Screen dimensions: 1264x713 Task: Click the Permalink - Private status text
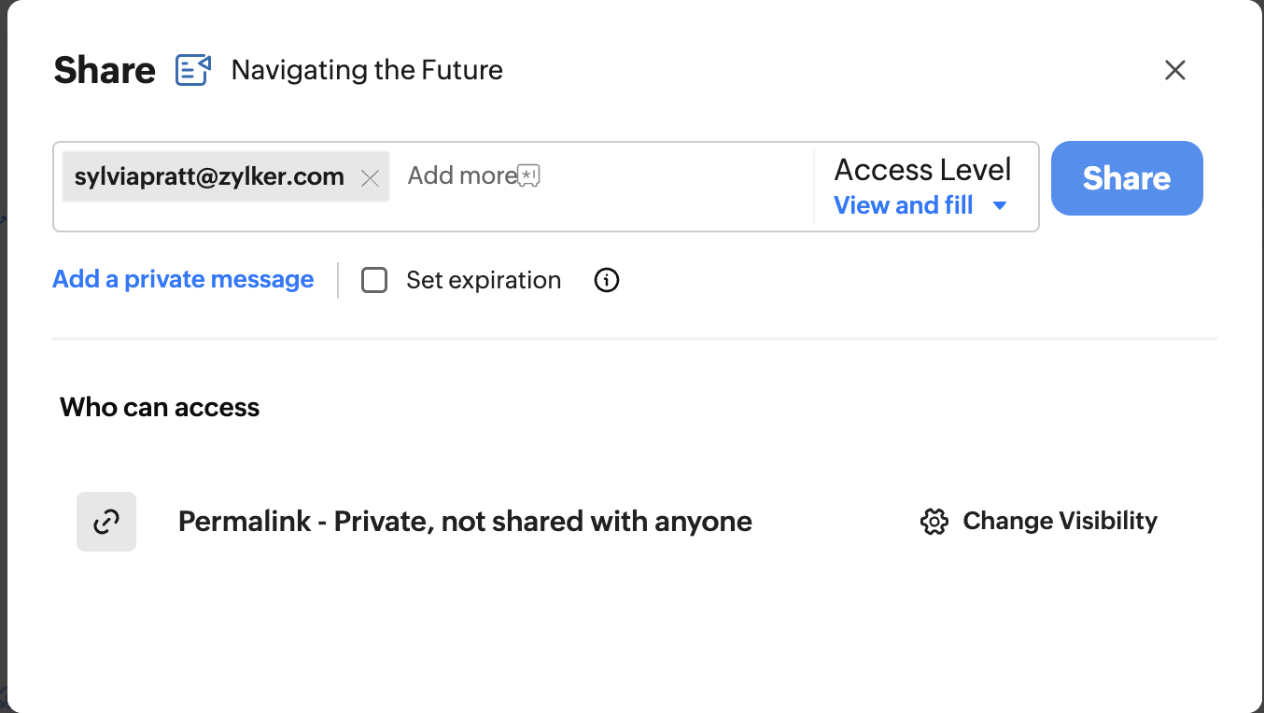tap(465, 521)
